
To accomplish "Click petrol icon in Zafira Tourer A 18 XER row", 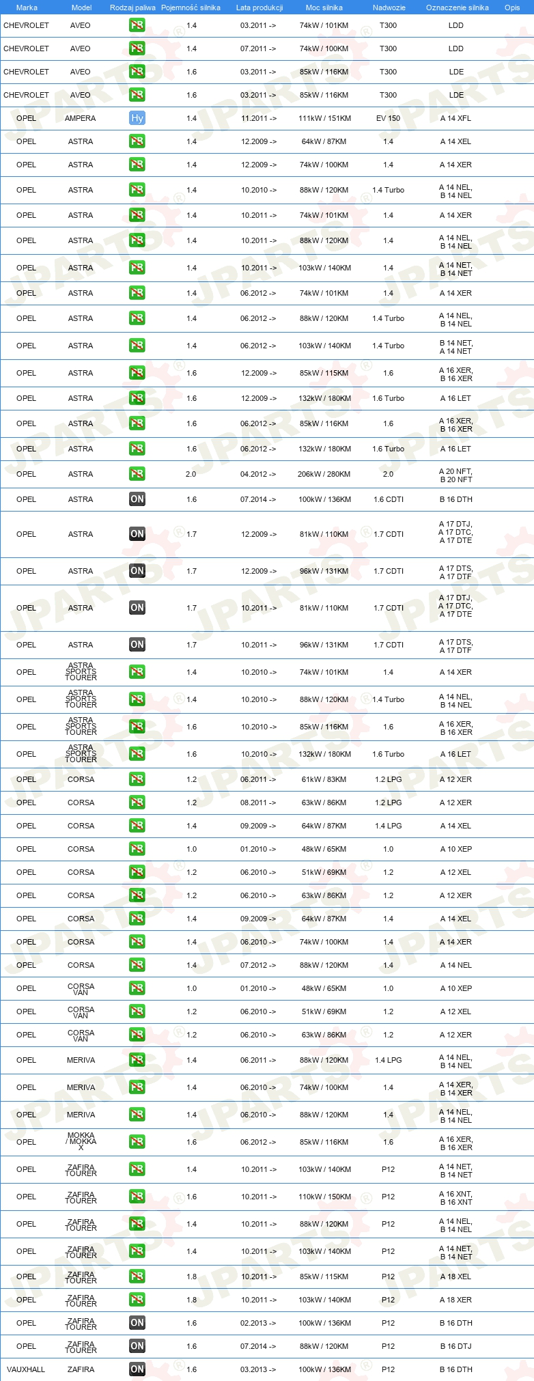I will (x=137, y=1300).
